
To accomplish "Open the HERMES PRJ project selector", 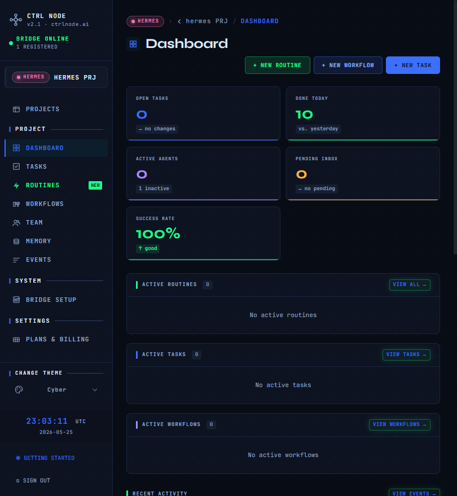I will coord(56,77).
